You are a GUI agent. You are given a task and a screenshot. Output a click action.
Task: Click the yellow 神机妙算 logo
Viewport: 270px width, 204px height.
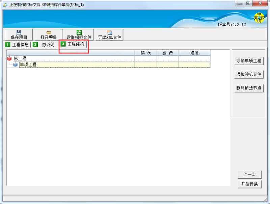[259, 18]
